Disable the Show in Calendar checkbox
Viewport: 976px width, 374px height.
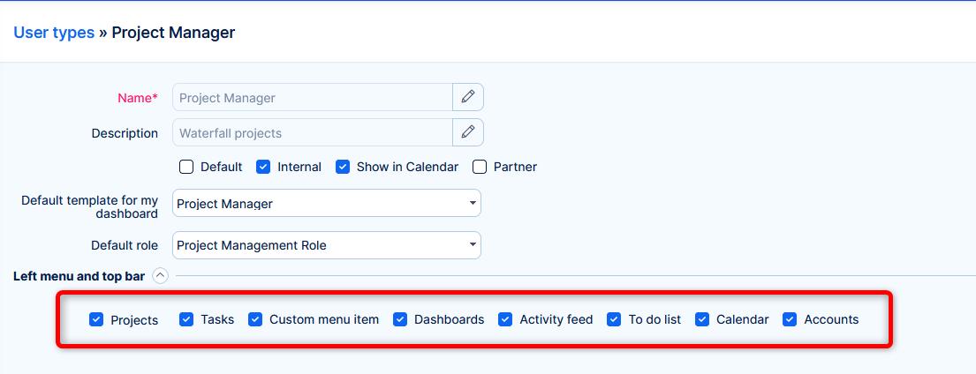[343, 167]
